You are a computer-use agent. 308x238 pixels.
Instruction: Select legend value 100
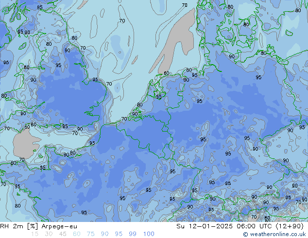click(x=149, y=234)
